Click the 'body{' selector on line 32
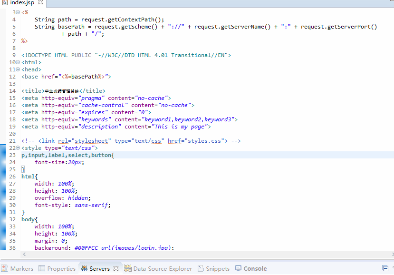The height and width of the screenshot is (275, 394). coord(29,219)
